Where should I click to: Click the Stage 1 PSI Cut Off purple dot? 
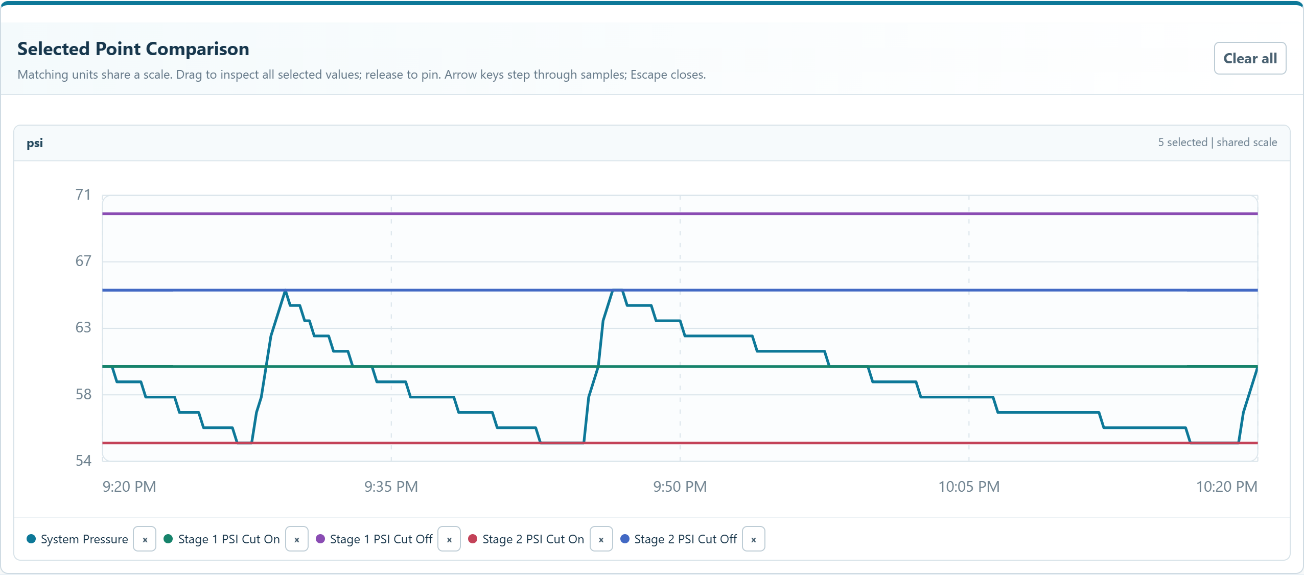tap(320, 539)
